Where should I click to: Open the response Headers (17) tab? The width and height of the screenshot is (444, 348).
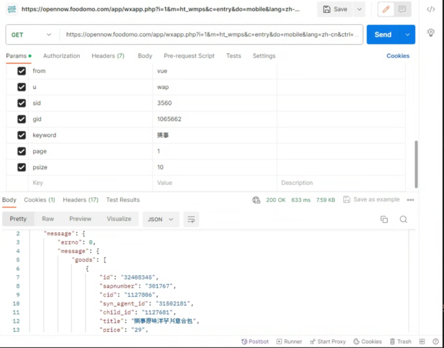point(80,200)
